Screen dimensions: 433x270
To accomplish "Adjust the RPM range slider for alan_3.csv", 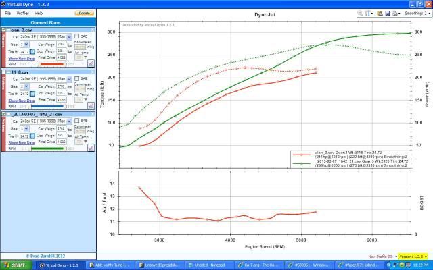I will coord(47,64).
